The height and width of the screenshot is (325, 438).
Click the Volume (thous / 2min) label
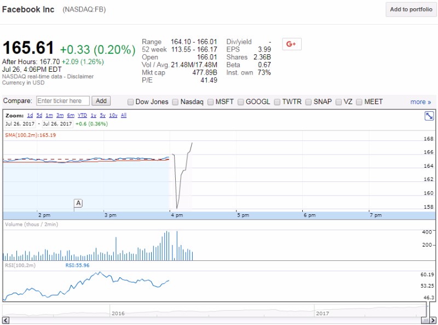pyautogui.click(x=32, y=224)
